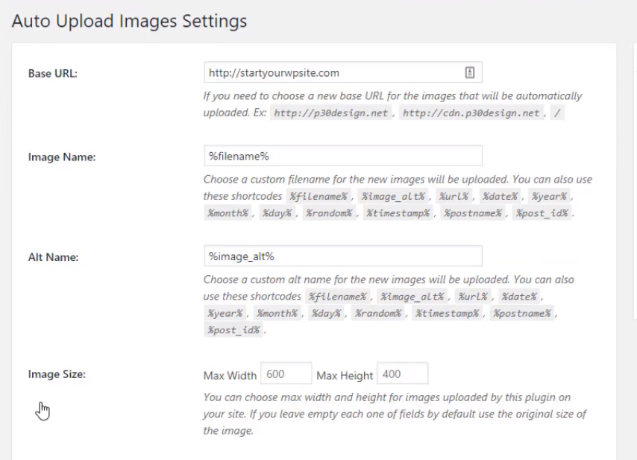Focus the Image Name input with %filename%
Image resolution: width=637 pixels, height=460 pixels.
(x=343, y=156)
